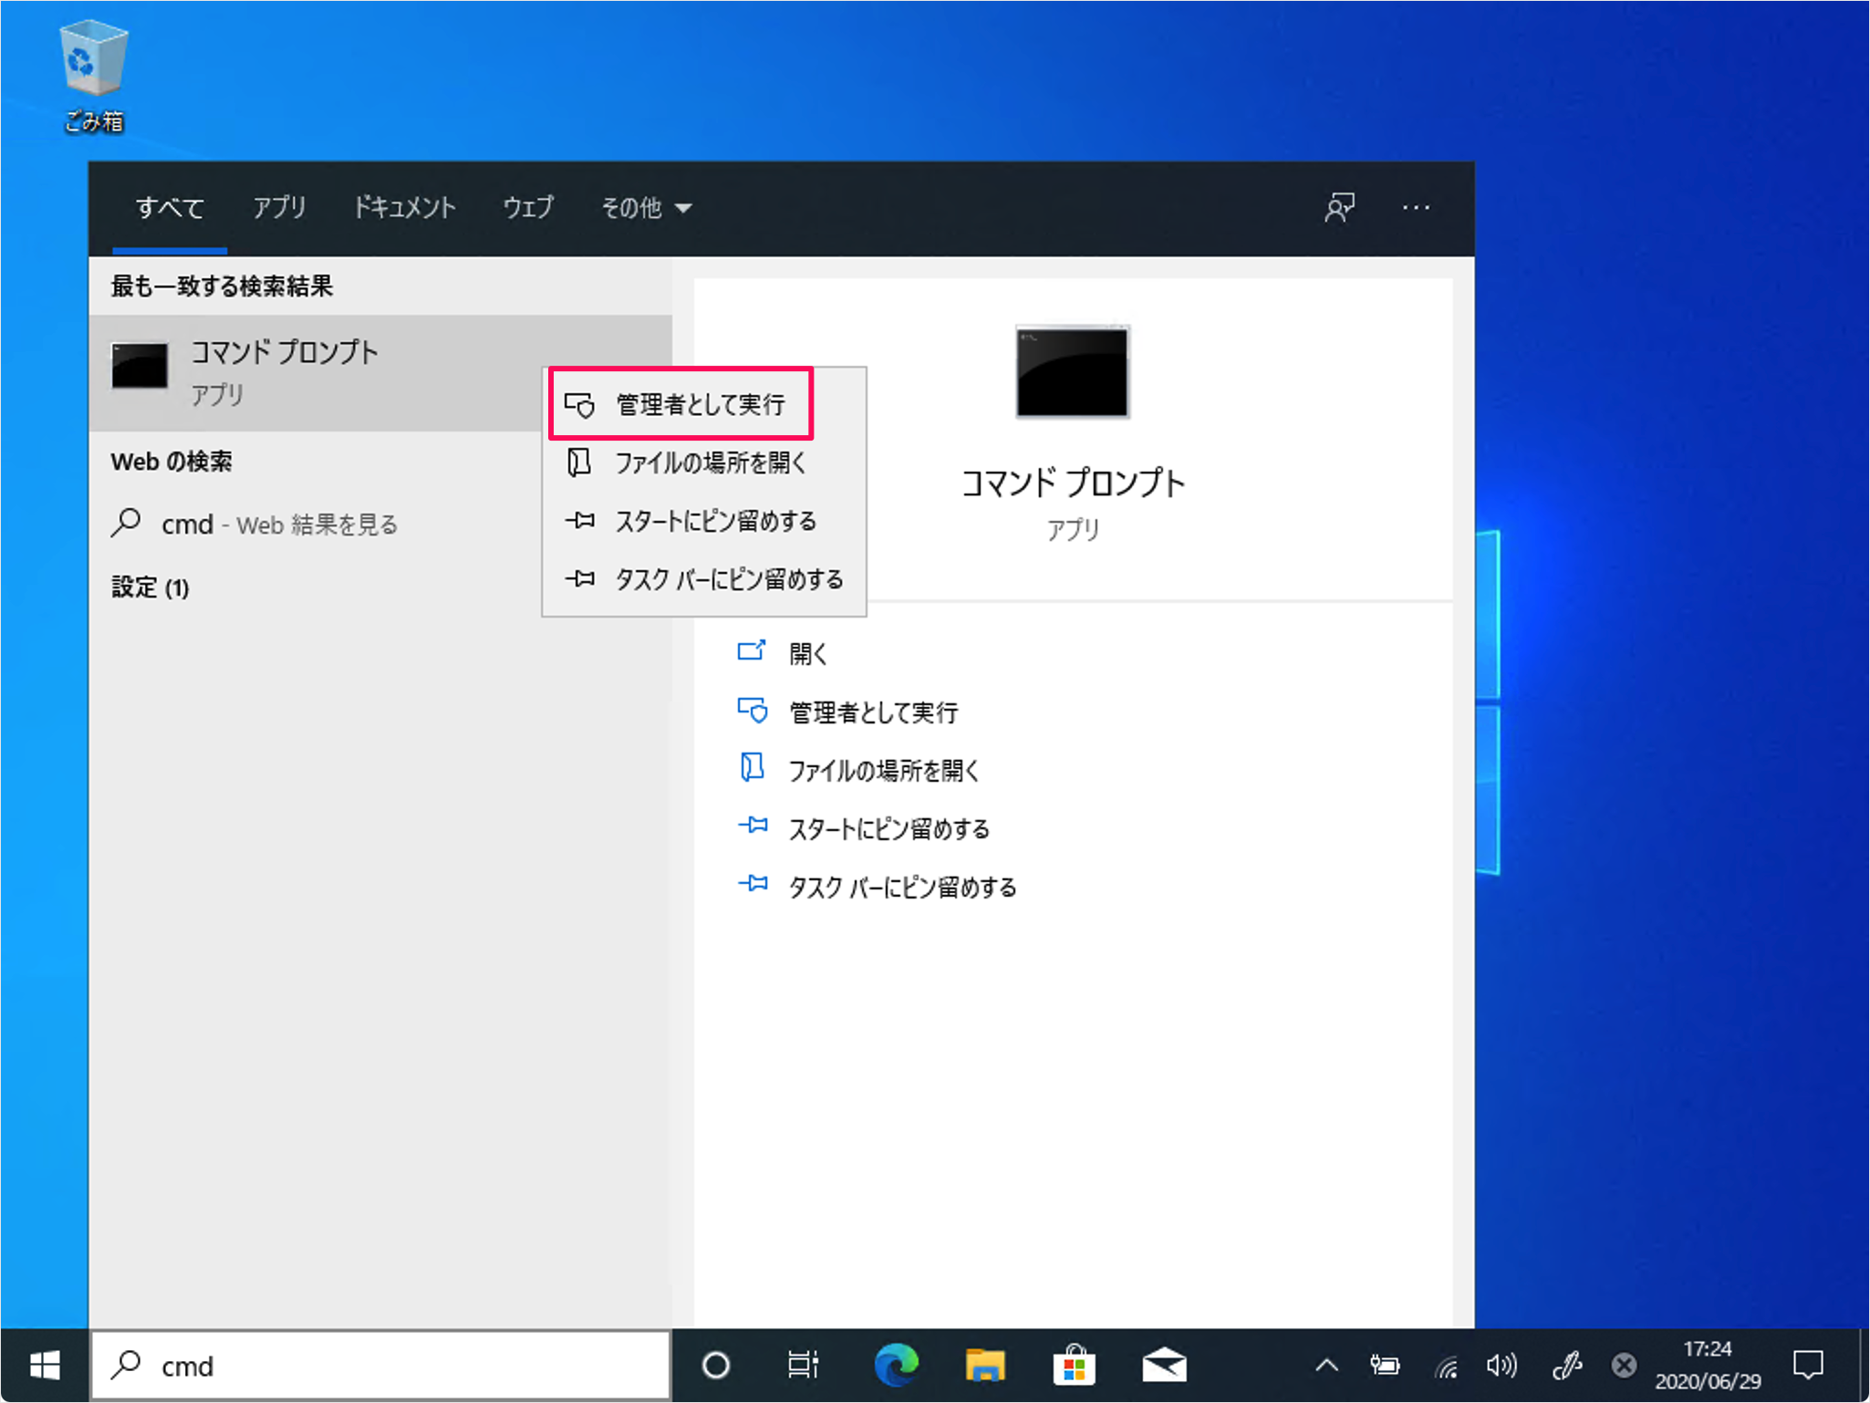Image resolution: width=1870 pixels, height=1403 pixels.
Task: Click the taskbar search box containing cmd
Action: [381, 1366]
